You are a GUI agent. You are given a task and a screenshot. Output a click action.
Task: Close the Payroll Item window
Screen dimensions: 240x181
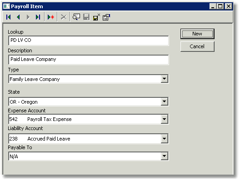(x=229, y=6)
